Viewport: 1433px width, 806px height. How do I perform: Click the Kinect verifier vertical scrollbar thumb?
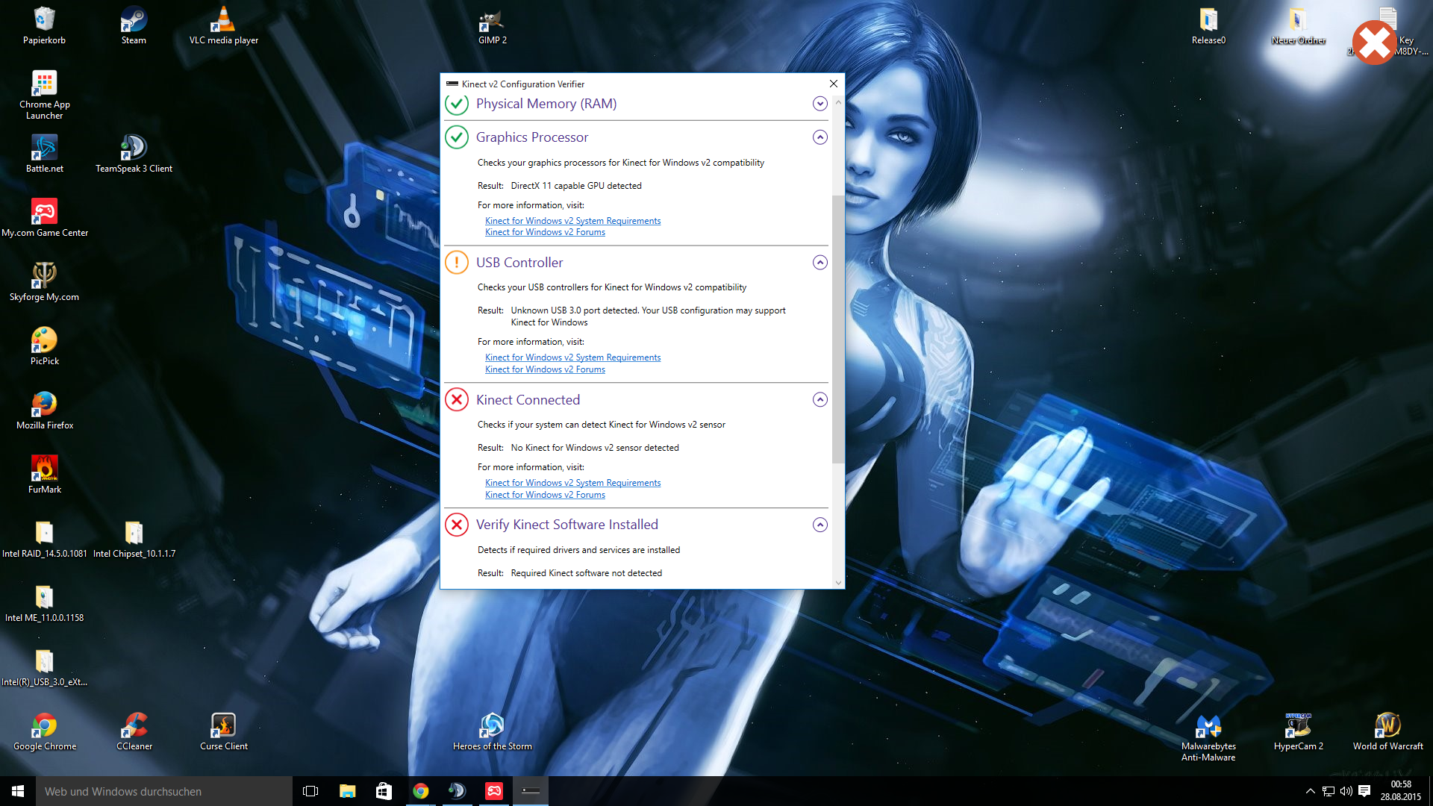click(838, 328)
